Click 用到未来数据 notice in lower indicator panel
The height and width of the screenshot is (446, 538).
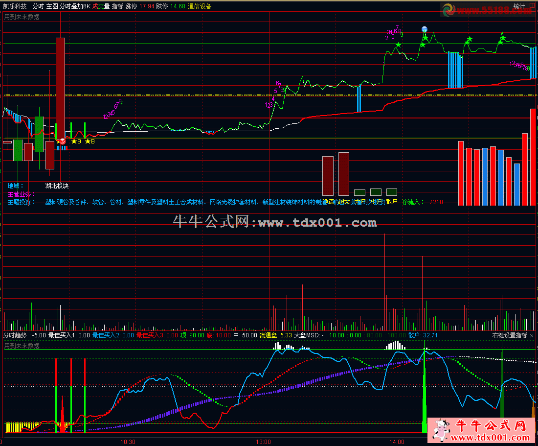pyautogui.click(x=22, y=346)
